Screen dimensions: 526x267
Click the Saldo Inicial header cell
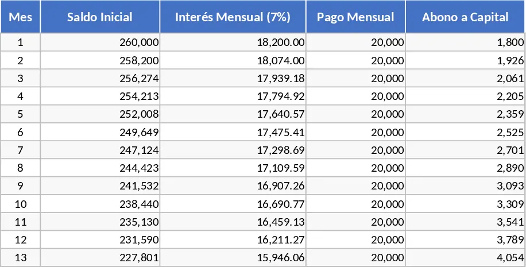100,17
